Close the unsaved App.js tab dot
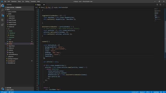The width and height of the screenshot is (166, 93). 44,5
